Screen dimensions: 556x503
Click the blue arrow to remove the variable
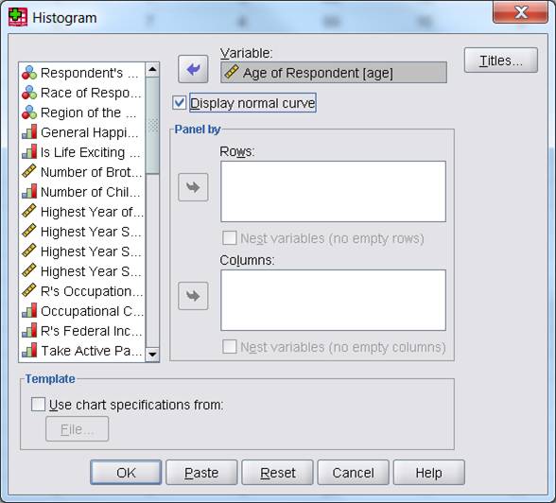[x=193, y=69]
